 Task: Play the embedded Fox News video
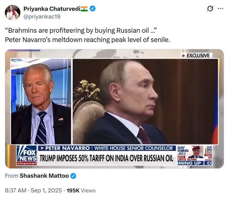click(115, 109)
